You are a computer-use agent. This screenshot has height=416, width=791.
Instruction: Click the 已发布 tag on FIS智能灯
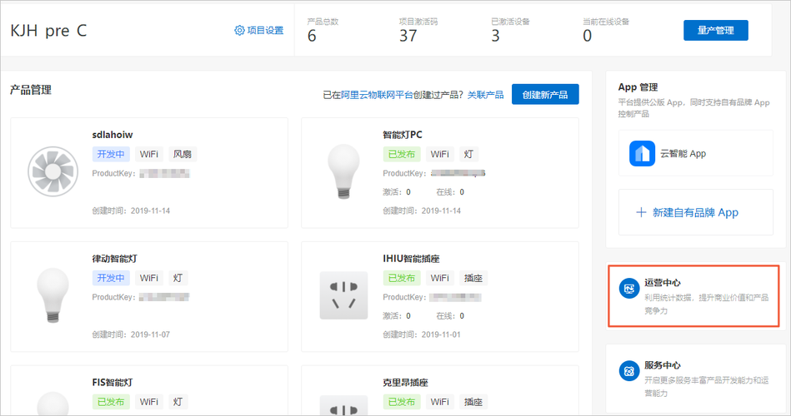111,402
